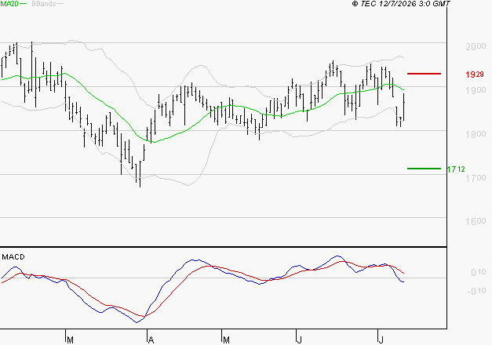Click the first M month marker
Image resolution: width=492 pixels, height=345 pixels.
point(71,340)
